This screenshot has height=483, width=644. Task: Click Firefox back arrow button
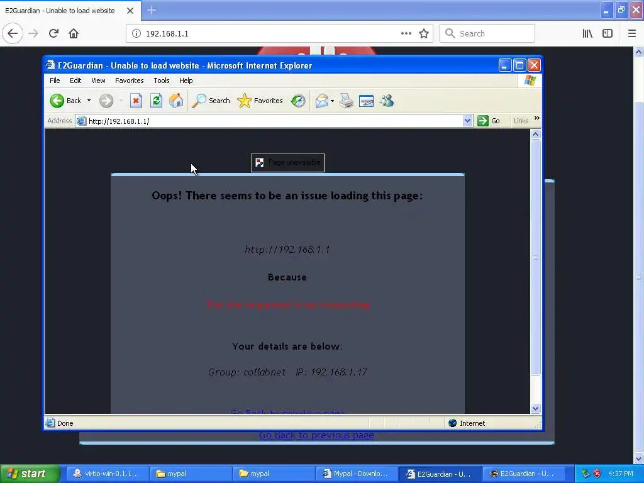pyautogui.click(x=13, y=33)
